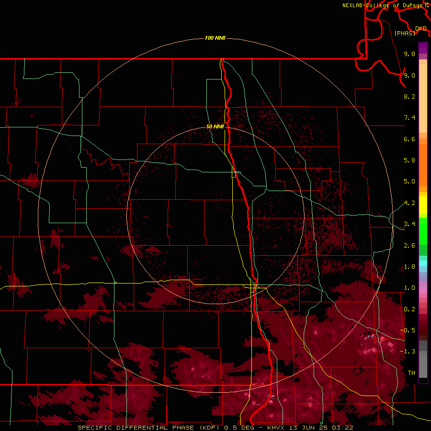Click the 2.6 value on the color scale
The height and width of the screenshot is (431, 431).
coord(409,246)
